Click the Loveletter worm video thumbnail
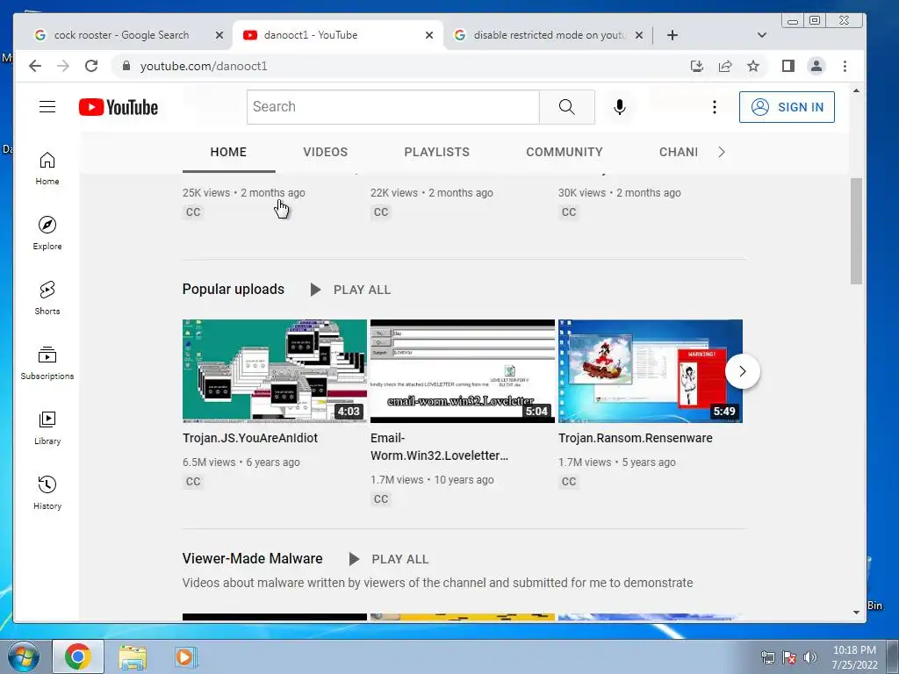 click(463, 371)
